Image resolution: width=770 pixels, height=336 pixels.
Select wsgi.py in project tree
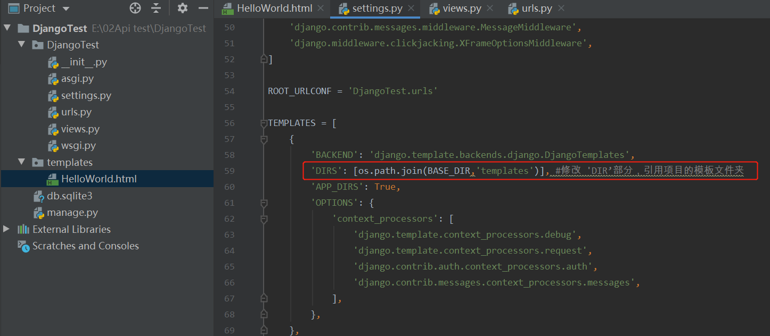[78, 146]
